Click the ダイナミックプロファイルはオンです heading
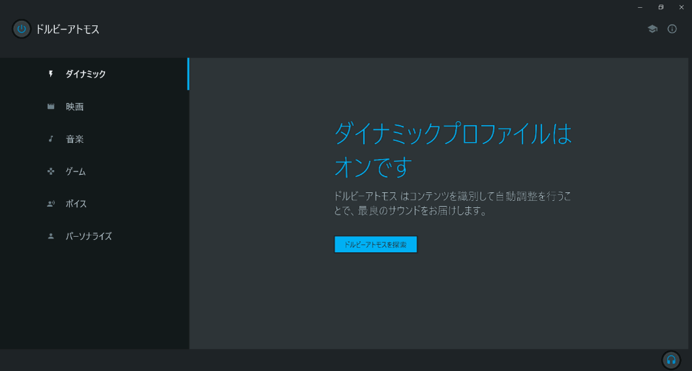The width and height of the screenshot is (692, 371). point(453,150)
